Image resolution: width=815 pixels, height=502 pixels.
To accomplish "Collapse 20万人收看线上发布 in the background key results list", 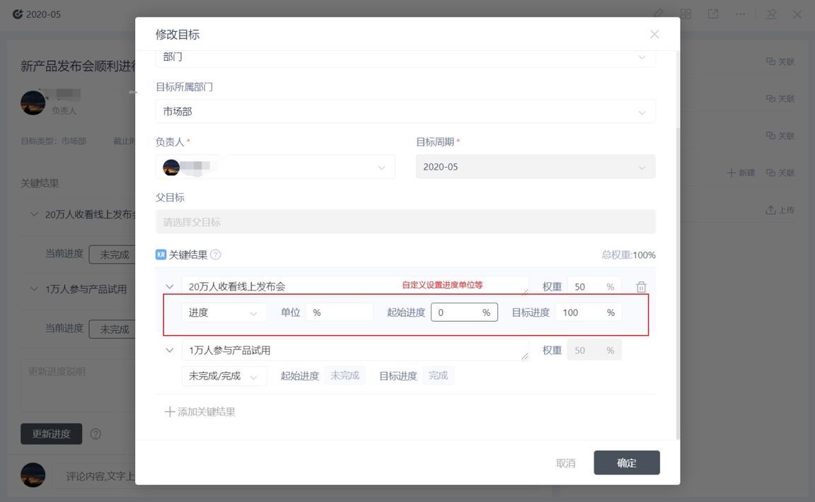I will click(x=34, y=214).
